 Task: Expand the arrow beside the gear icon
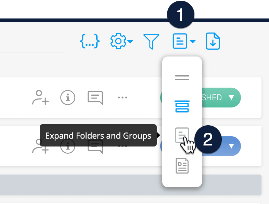point(130,41)
